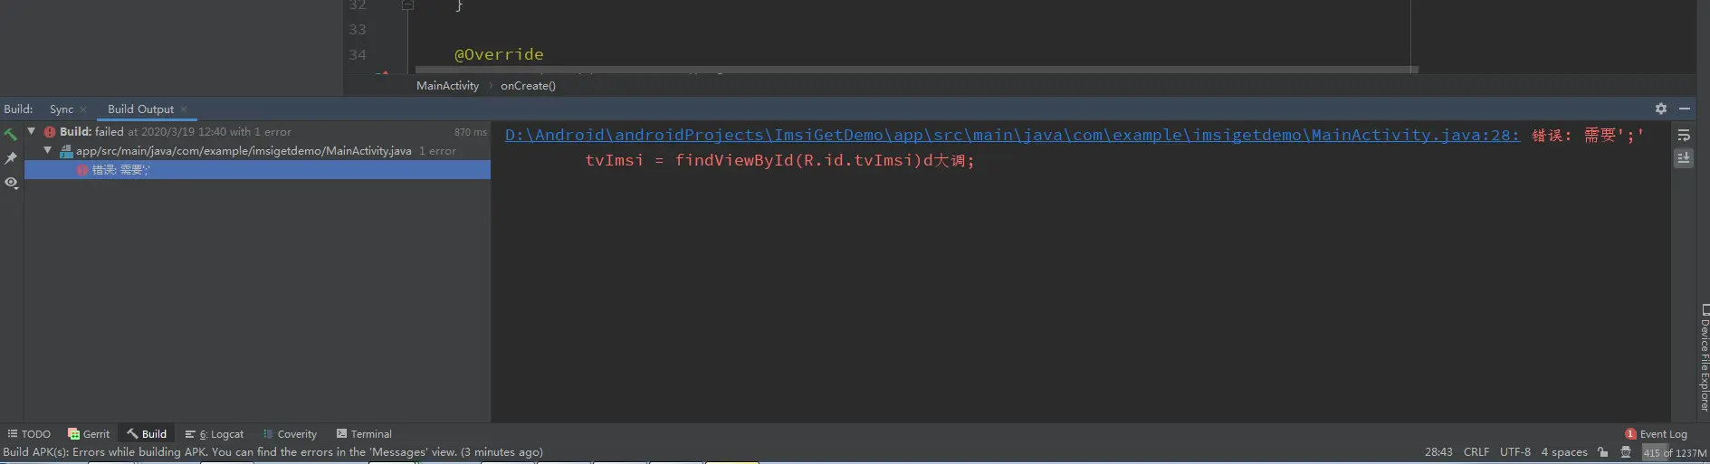The width and height of the screenshot is (1710, 464).
Task: Open the Build tool window button
Action: (147, 434)
